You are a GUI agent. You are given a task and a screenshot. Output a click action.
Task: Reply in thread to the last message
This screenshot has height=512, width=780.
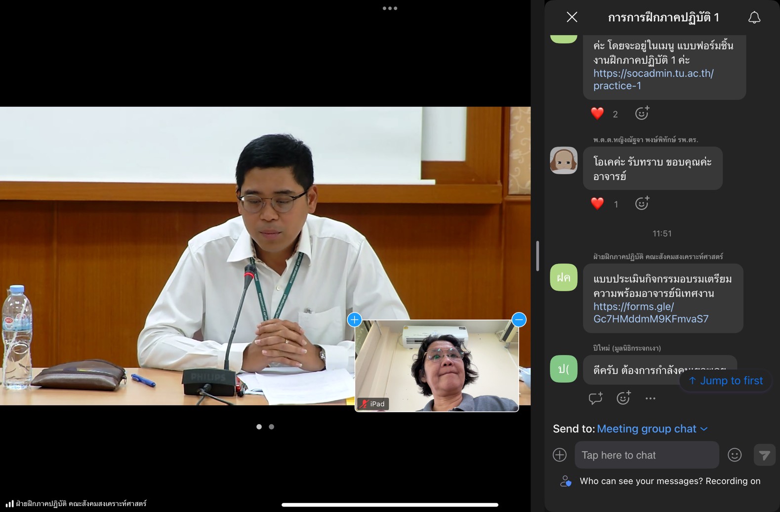coord(595,398)
